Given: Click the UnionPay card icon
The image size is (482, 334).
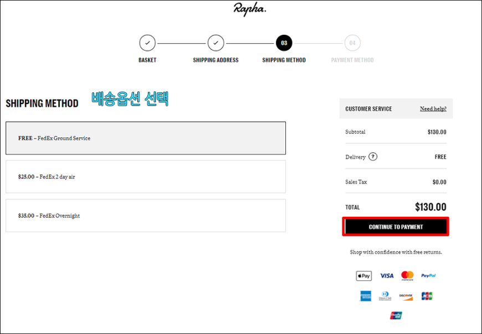Looking at the screenshot, I should (x=396, y=316).
